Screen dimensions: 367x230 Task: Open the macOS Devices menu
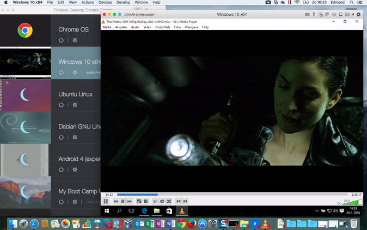point(105,2)
